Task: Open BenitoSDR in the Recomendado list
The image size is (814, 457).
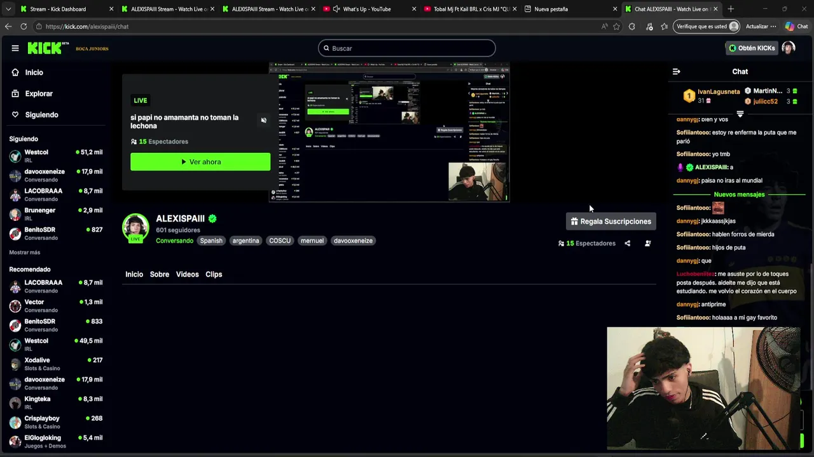Action: tap(56, 325)
